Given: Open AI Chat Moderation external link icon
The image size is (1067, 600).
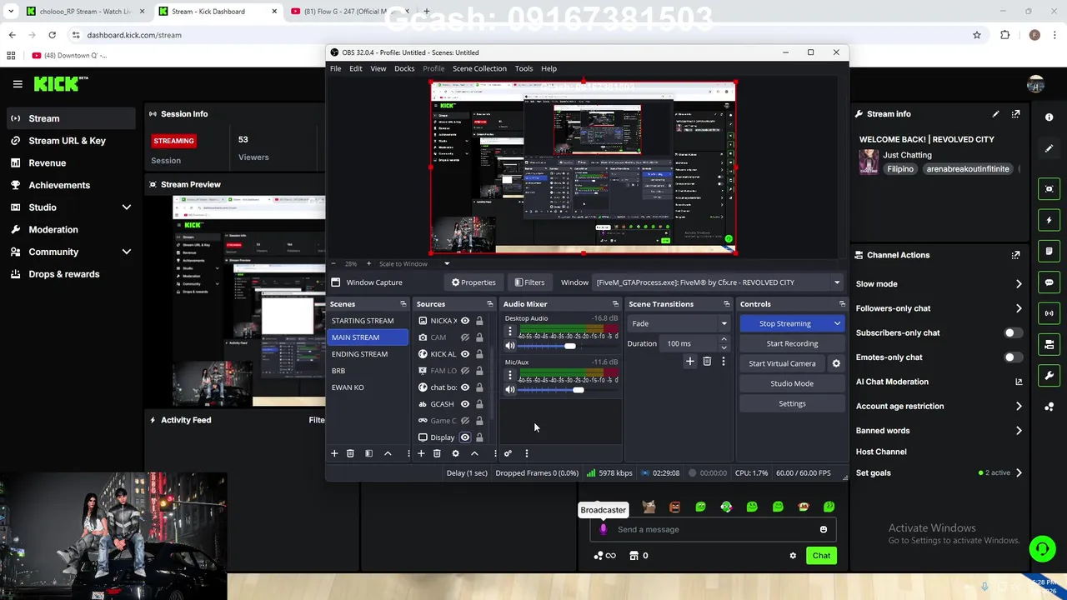Looking at the screenshot, I should [x=1019, y=382].
